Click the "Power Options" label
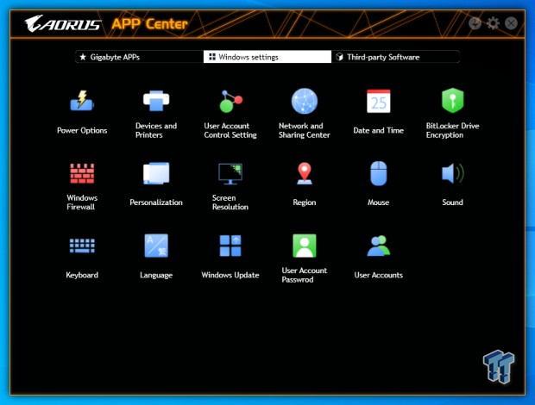The width and height of the screenshot is (535, 405). point(82,130)
